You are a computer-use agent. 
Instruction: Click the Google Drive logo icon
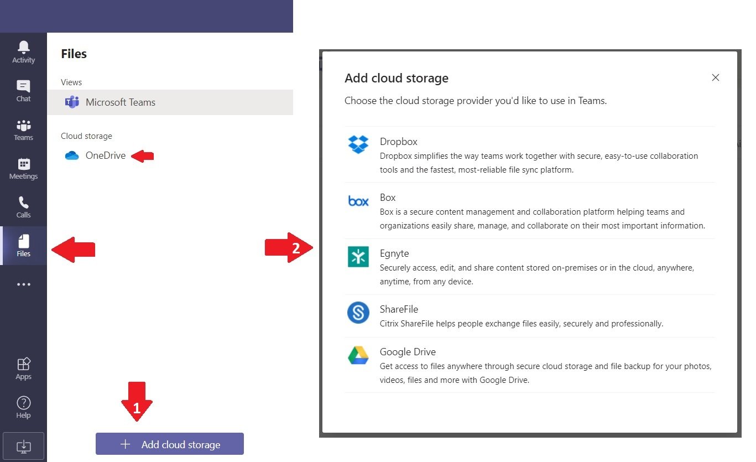point(358,355)
